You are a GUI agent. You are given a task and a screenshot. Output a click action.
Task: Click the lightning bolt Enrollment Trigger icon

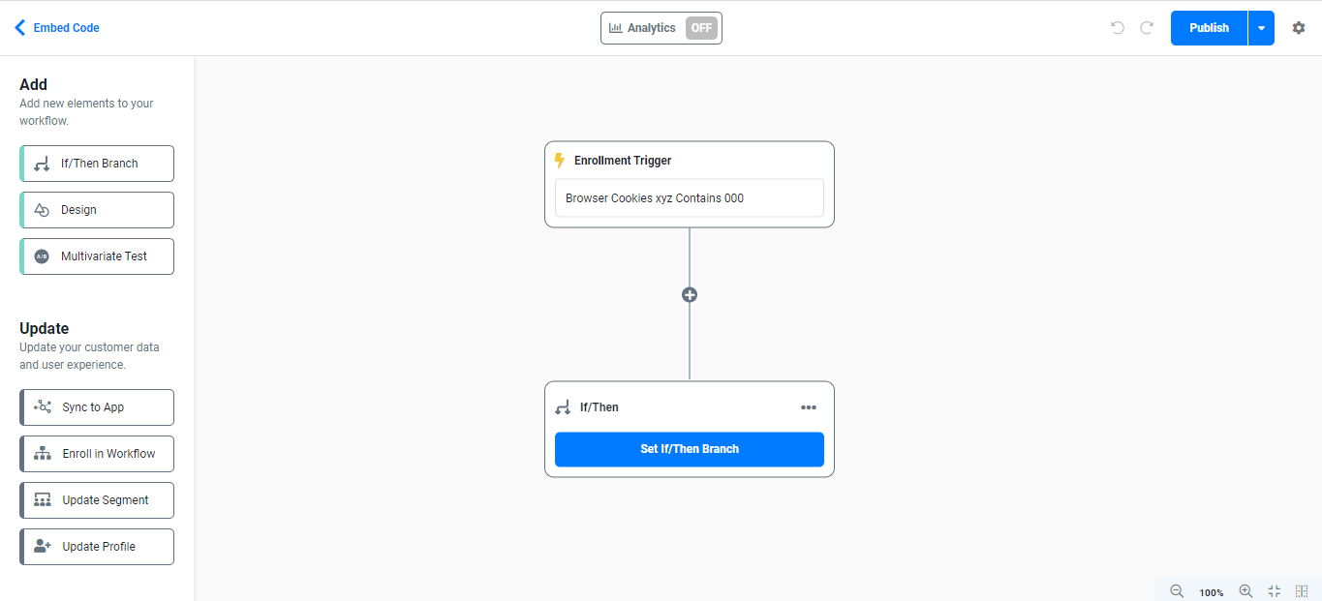pyautogui.click(x=559, y=161)
